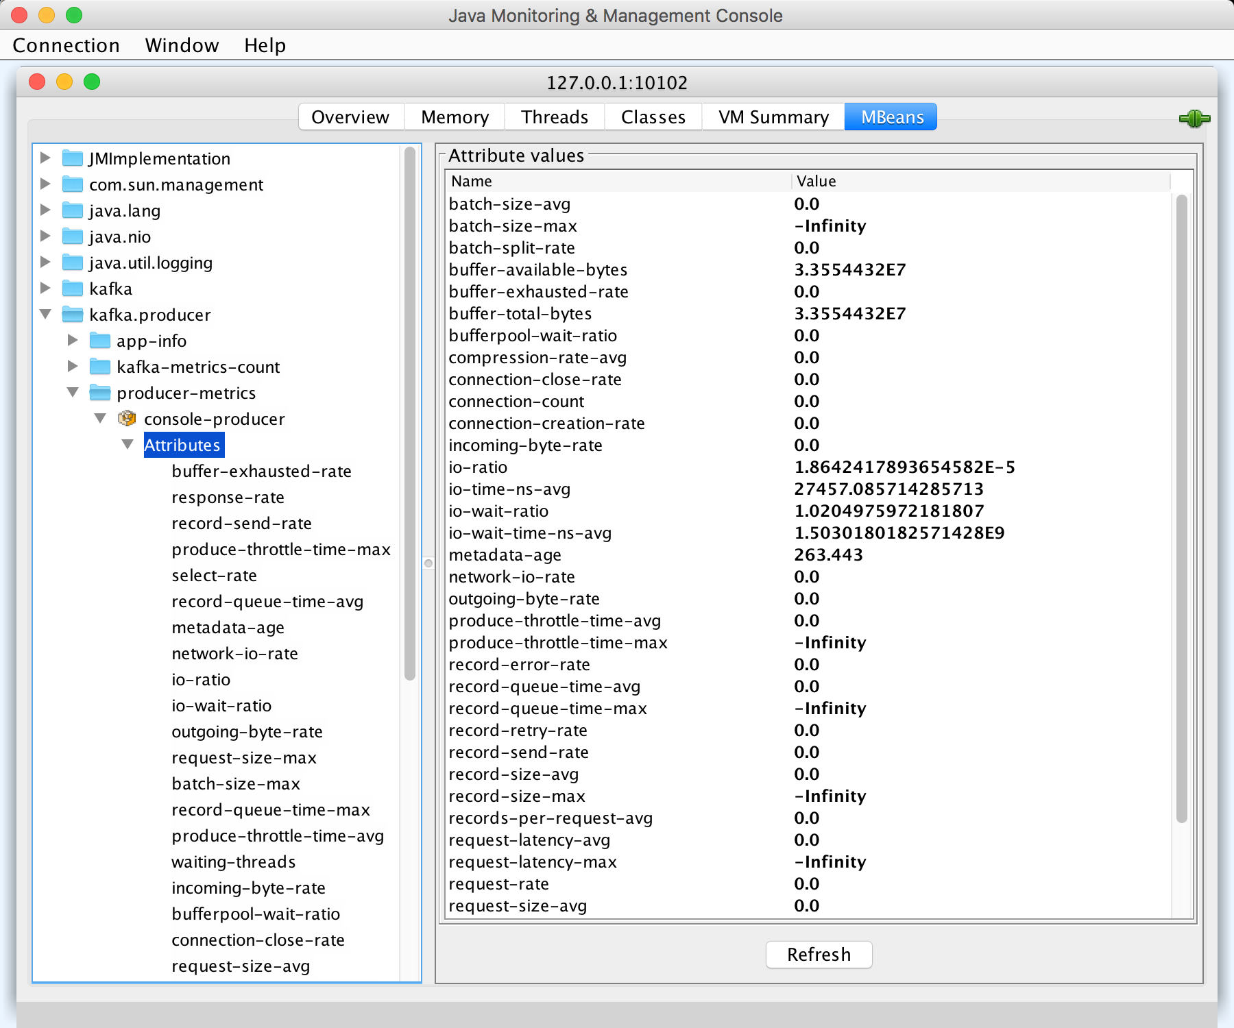Click the green connection status icon
Image resolution: width=1234 pixels, height=1028 pixels.
pyautogui.click(x=1194, y=119)
